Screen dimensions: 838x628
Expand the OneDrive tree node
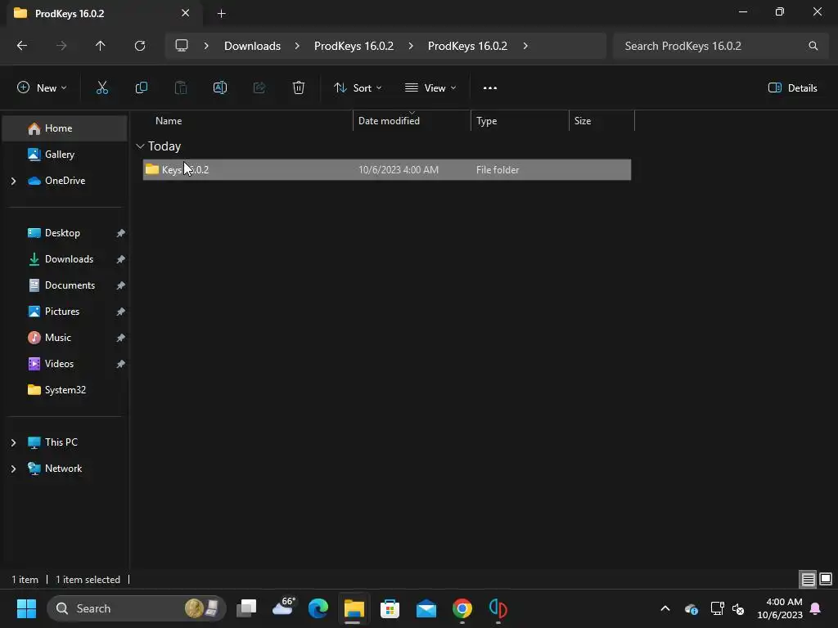13,181
